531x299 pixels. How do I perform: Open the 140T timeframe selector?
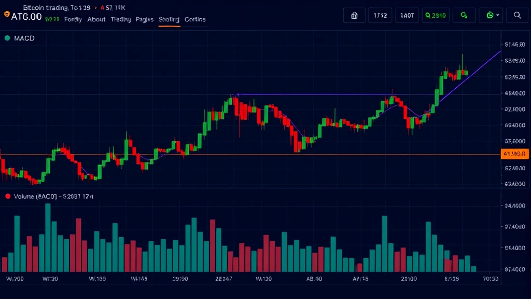(x=407, y=16)
